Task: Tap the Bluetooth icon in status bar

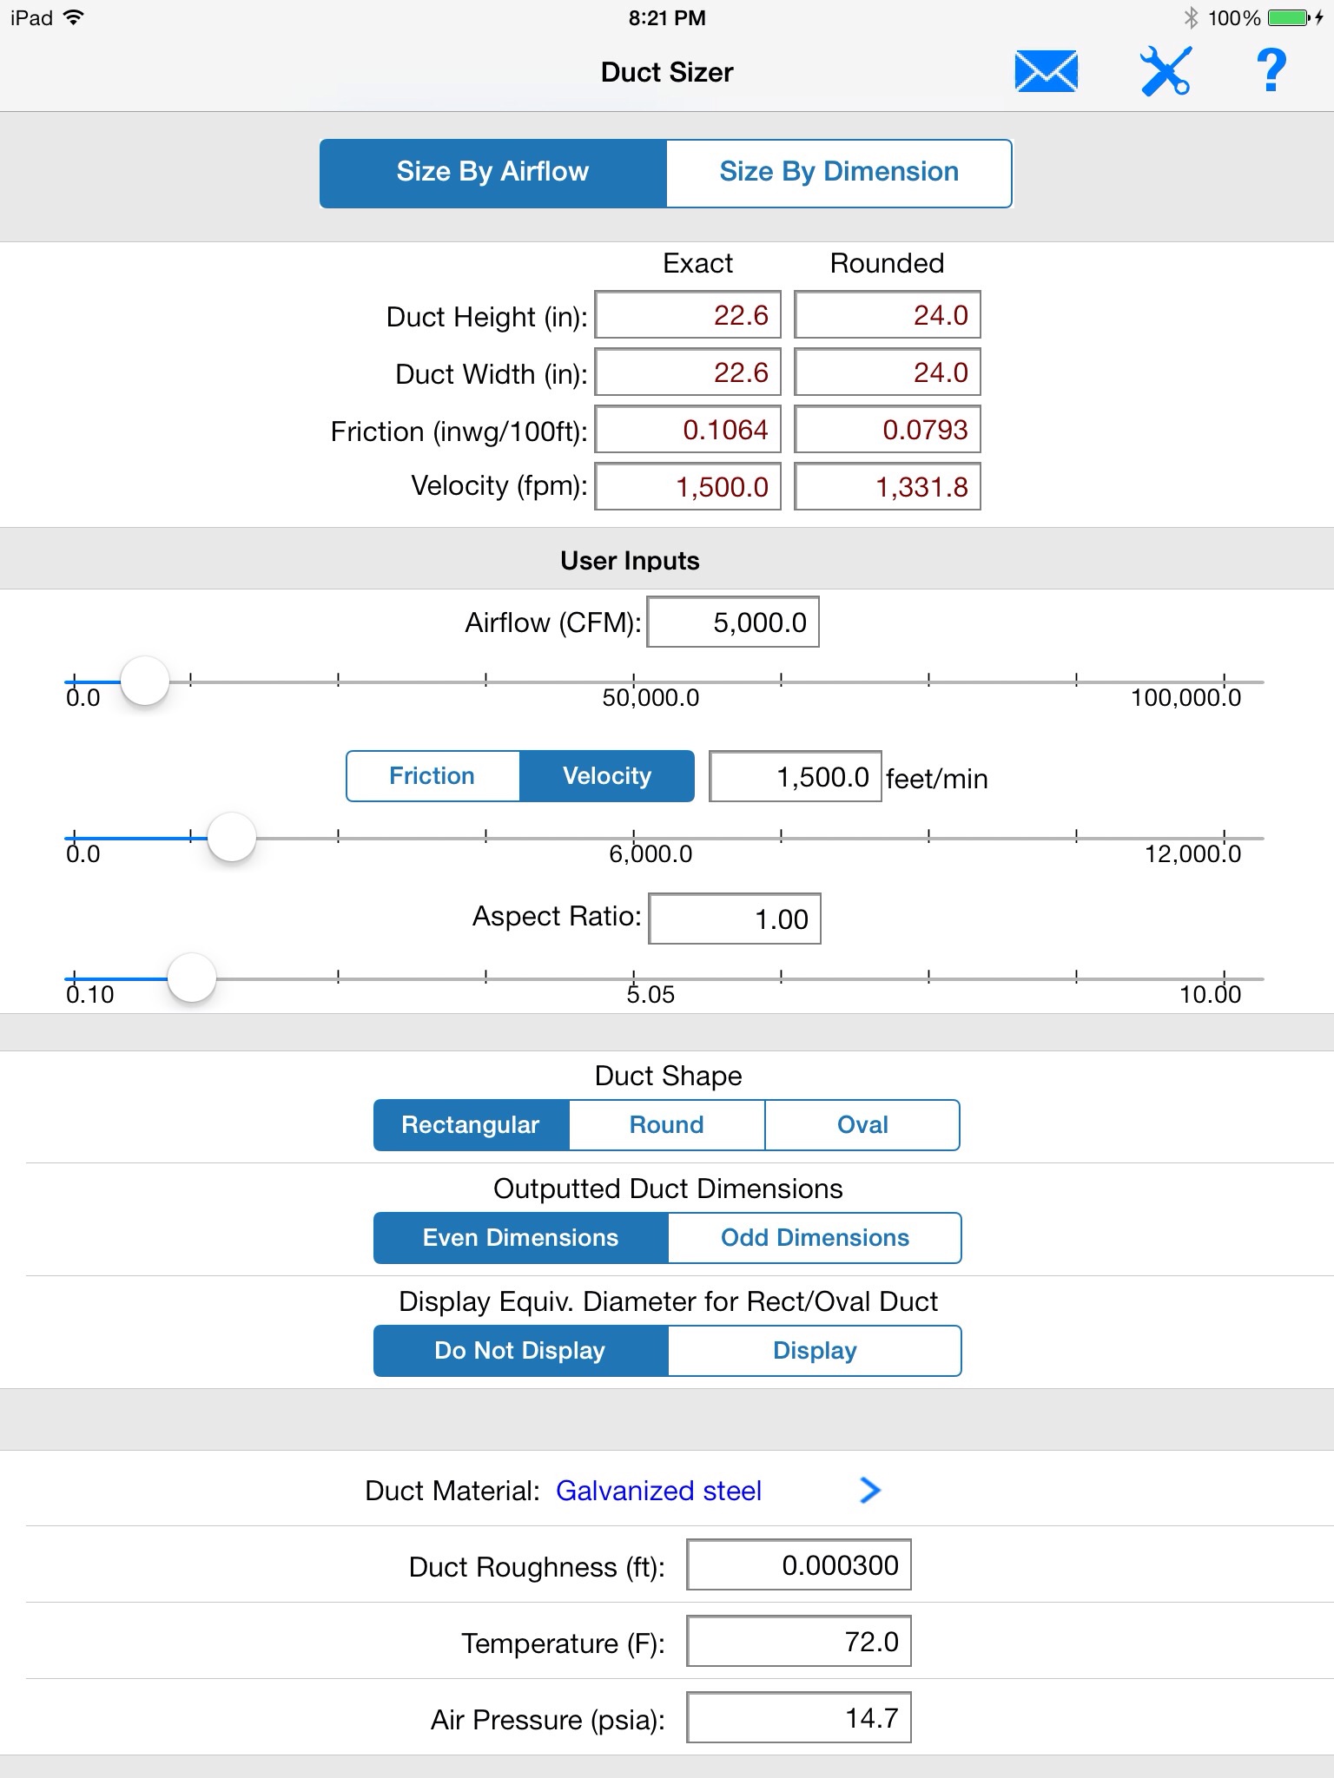Action: click(x=1191, y=17)
